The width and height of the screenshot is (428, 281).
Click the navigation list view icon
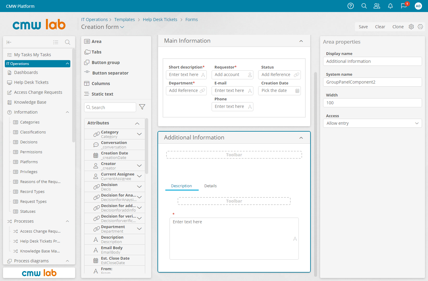(56, 42)
